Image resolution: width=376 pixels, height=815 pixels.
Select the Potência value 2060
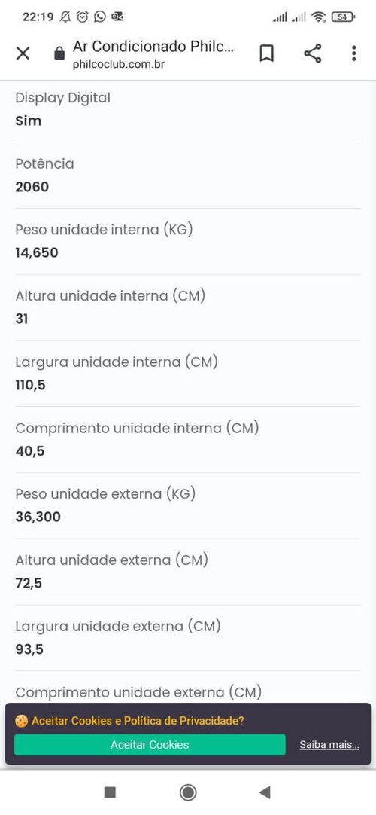tap(32, 187)
